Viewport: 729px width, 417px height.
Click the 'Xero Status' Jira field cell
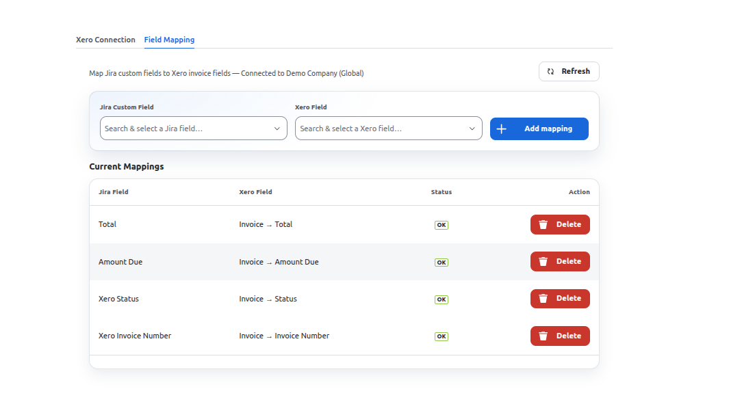click(118, 299)
